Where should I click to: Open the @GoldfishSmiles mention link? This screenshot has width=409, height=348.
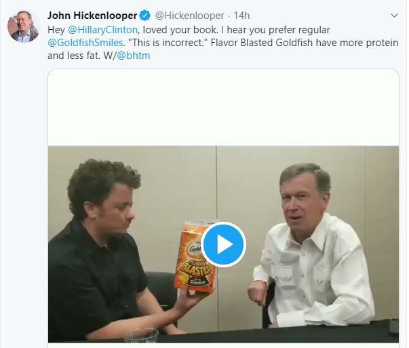click(85, 43)
